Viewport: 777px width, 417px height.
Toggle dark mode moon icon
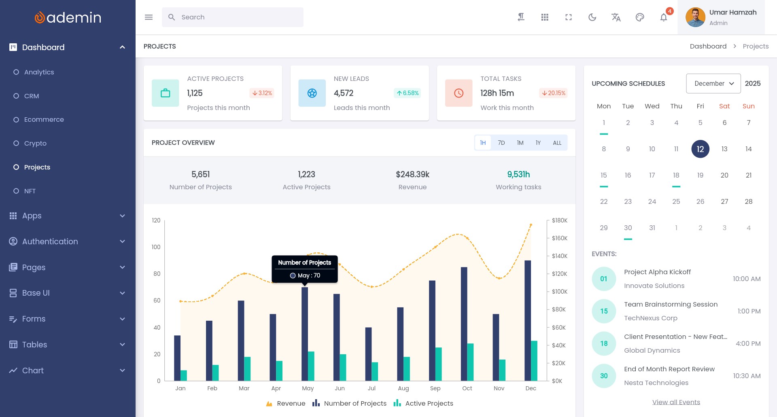tap(592, 17)
